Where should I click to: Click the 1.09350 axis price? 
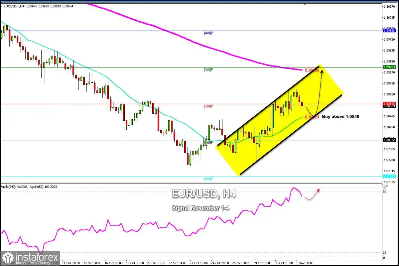[x=389, y=62]
